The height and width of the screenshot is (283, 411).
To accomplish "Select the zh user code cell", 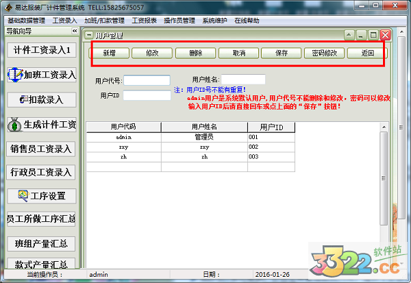I will [x=124, y=157].
